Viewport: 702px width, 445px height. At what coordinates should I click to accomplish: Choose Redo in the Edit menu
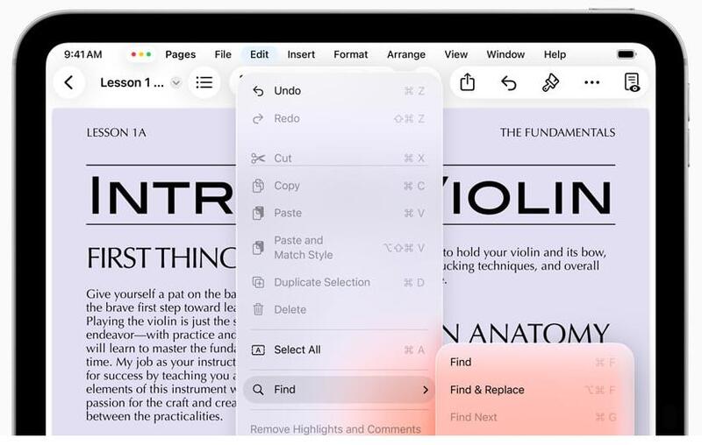pos(339,118)
